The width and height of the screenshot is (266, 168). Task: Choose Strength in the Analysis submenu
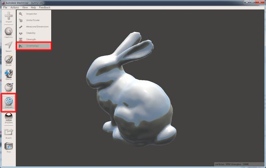coord(34,39)
